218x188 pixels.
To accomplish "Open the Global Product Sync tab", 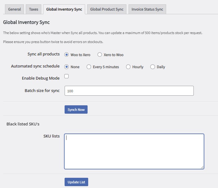I will 107,9.
